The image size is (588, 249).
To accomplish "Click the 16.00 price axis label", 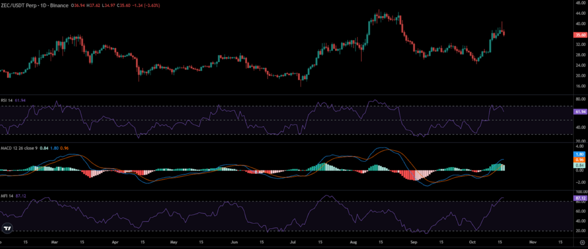I will pos(580,85).
